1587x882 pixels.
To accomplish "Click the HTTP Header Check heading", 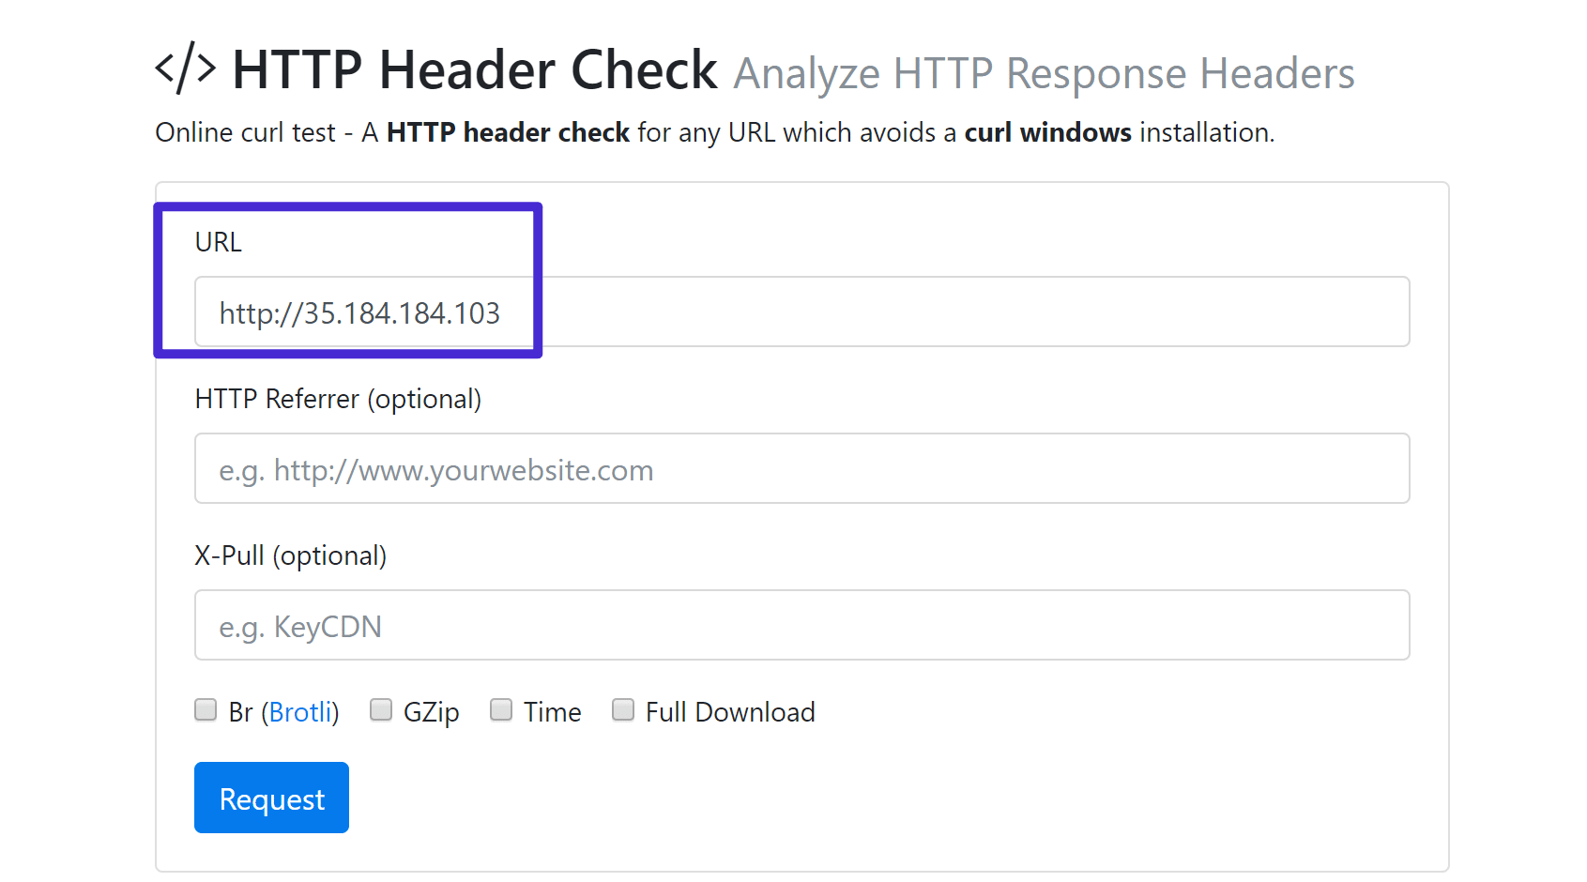I will [x=474, y=68].
